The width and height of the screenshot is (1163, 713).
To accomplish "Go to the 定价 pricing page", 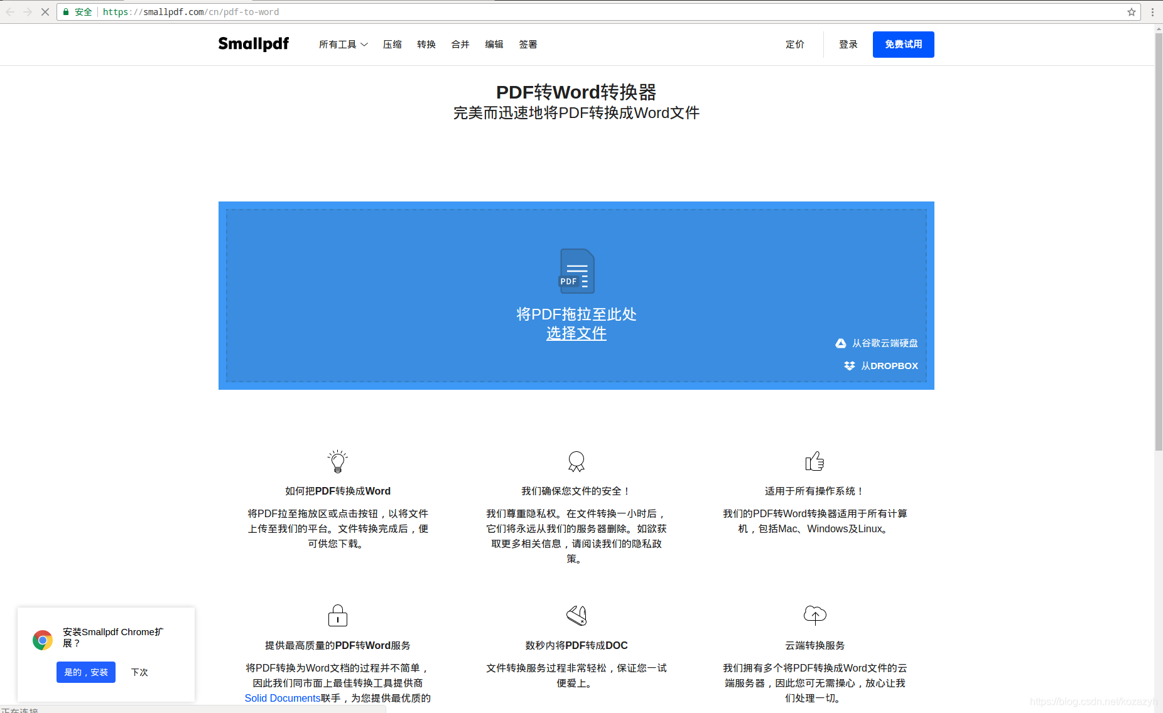I will pyautogui.click(x=795, y=45).
